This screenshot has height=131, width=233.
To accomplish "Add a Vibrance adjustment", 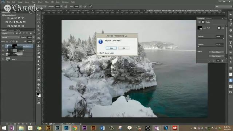I will (23, 18).
